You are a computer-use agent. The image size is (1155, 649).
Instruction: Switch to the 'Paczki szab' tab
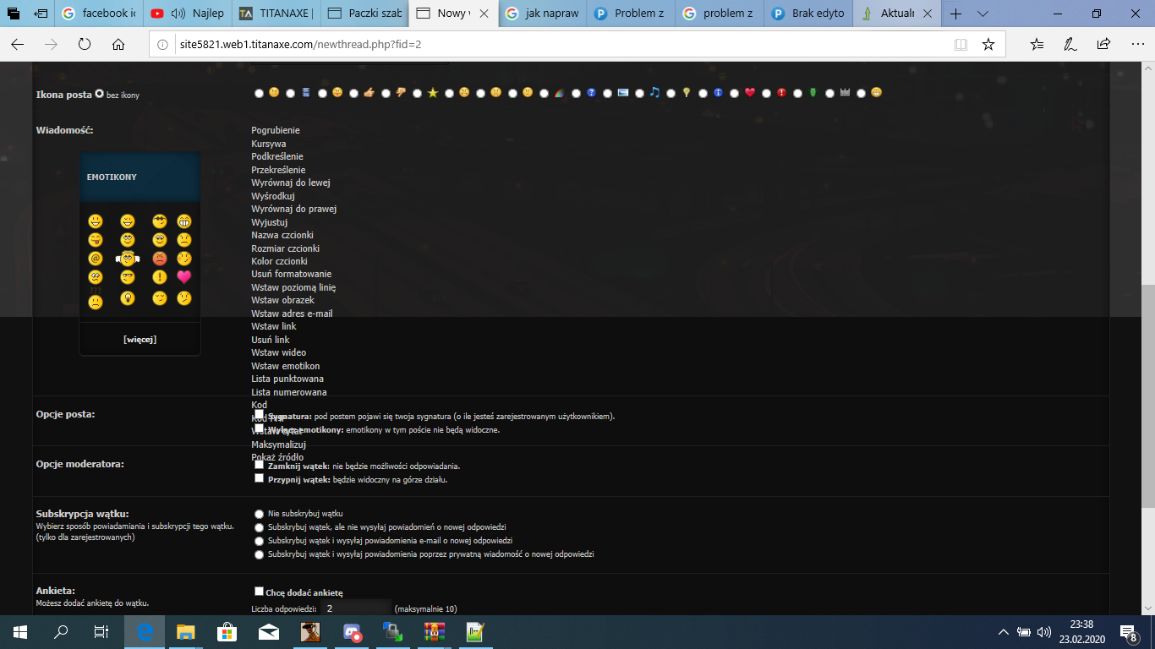(x=365, y=14)
